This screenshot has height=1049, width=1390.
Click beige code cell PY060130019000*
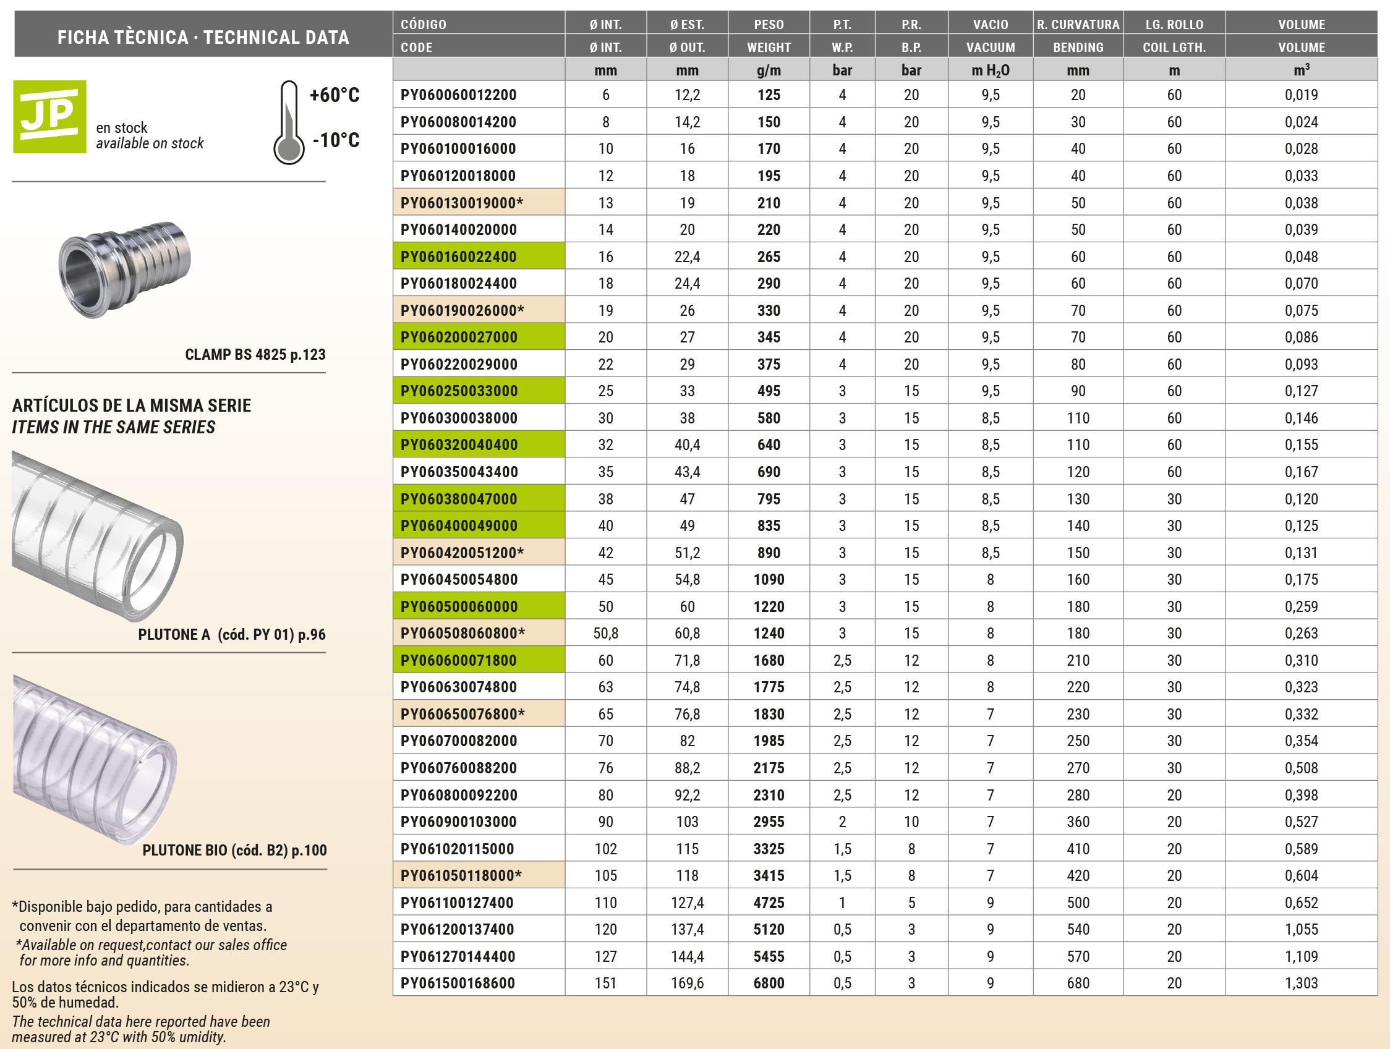coord(462,203)
